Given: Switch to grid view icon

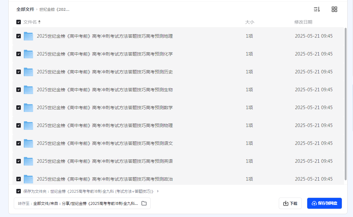Looking at the screenshot, I should tap(334, 9).
